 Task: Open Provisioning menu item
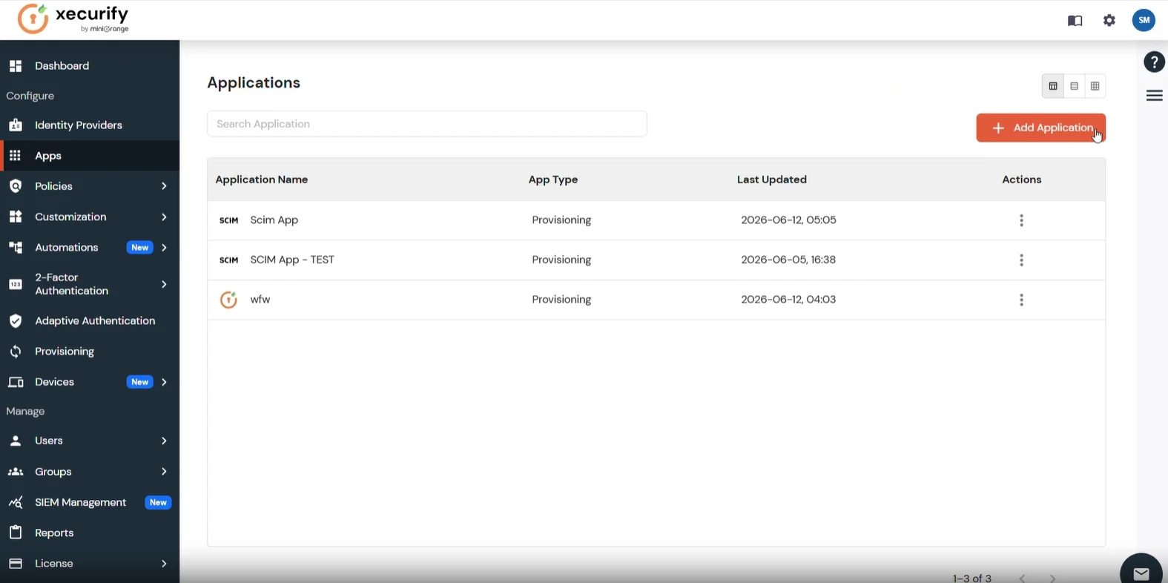point(90,352)
